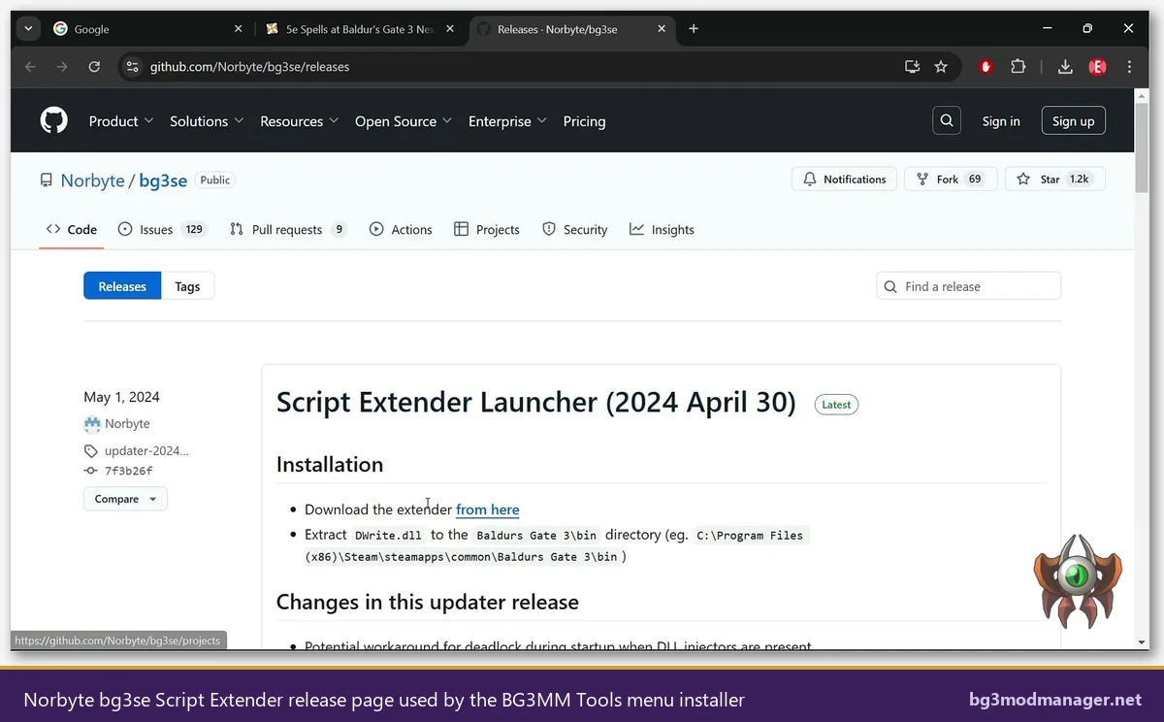Viewport: 1164px width, 722px height.
Task: Open the Chrome three-dot menu
Action: click(1129, 67)
